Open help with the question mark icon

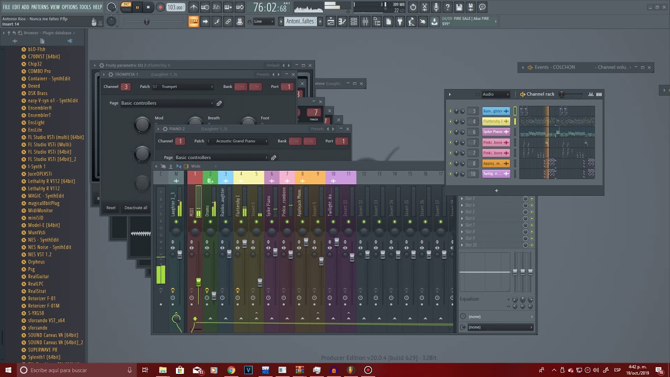click(x=448, y=7)
